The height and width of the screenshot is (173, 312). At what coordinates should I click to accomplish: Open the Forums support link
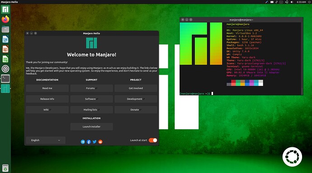91,88
